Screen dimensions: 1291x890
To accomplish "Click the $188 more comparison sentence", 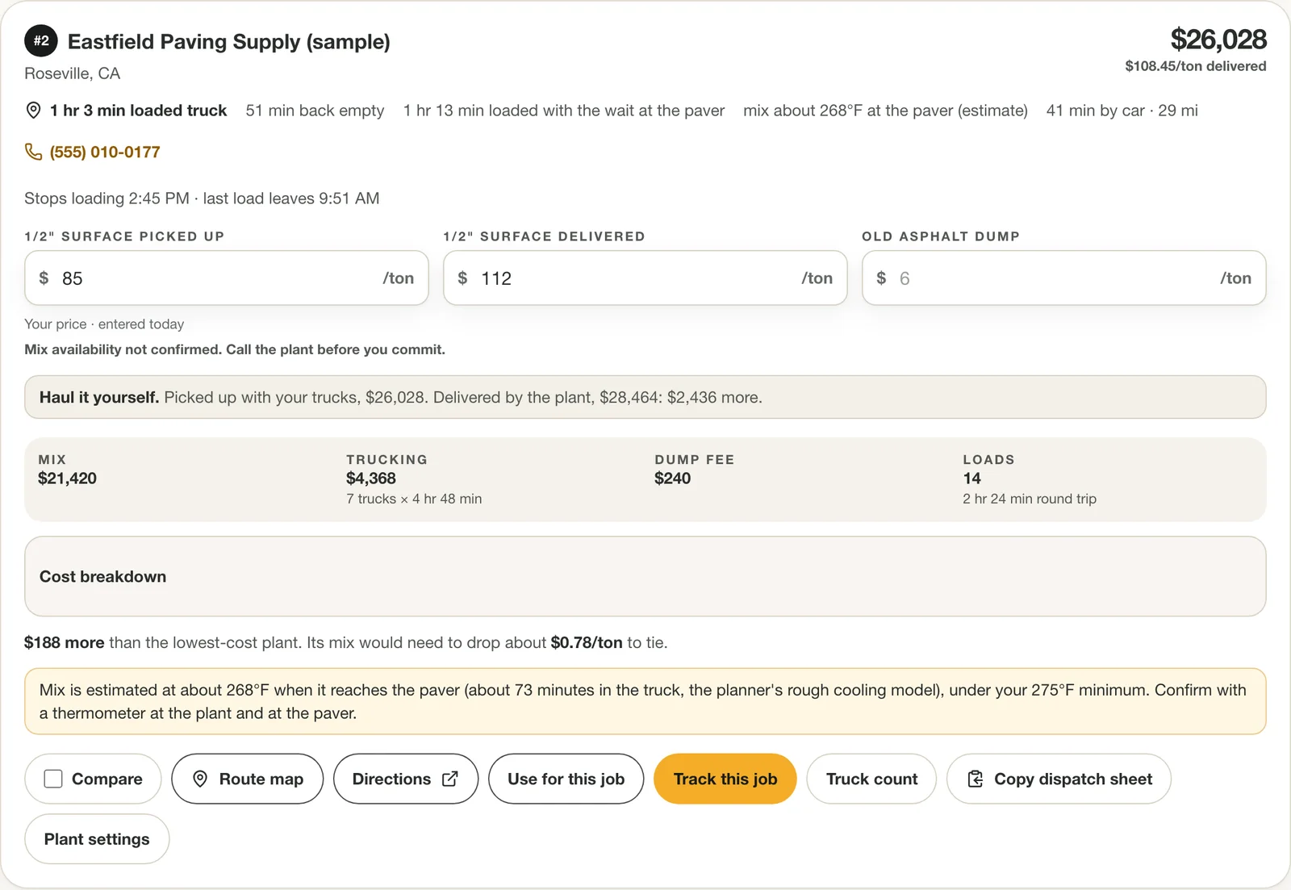I will coord(345,642).
